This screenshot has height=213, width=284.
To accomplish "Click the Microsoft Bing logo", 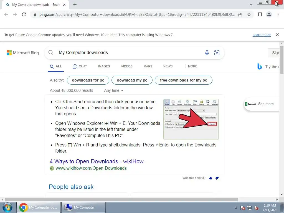I will [x=23, y=53].
